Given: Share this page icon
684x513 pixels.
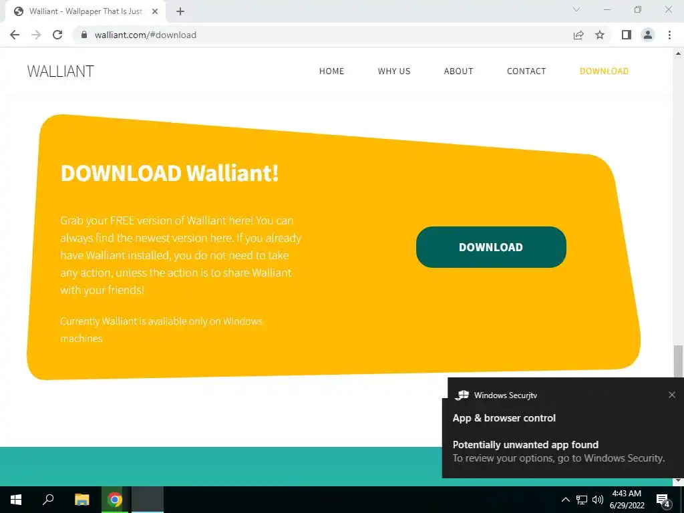Looking at the screenshot, I should pos(578,35).
